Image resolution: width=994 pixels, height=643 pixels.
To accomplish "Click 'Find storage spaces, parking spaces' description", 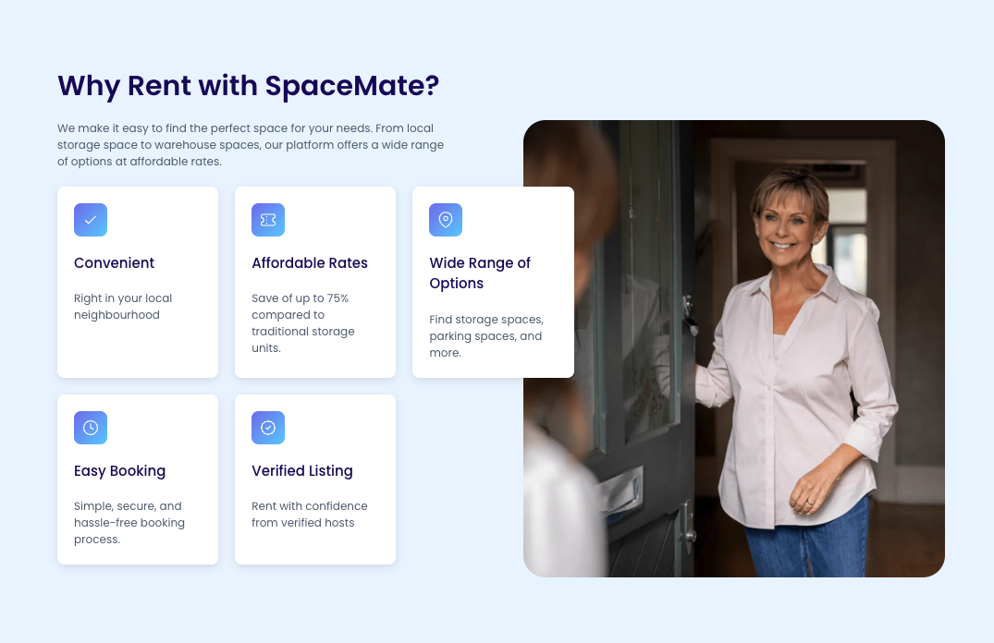I will pos(486,335).
